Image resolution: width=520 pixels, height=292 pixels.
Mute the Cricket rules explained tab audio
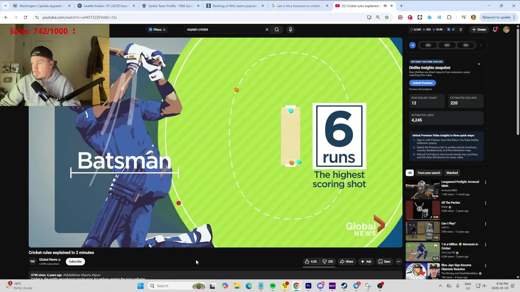click(x=385, y=6)
